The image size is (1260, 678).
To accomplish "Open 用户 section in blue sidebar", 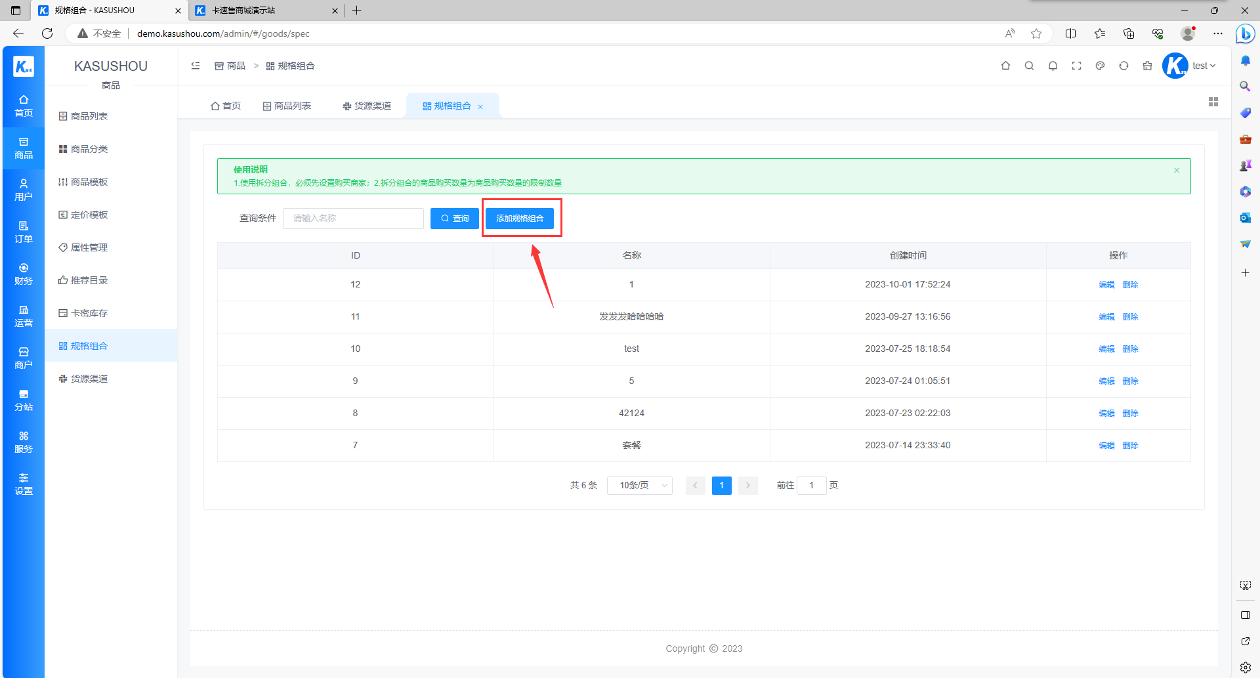I will (24, 190).
